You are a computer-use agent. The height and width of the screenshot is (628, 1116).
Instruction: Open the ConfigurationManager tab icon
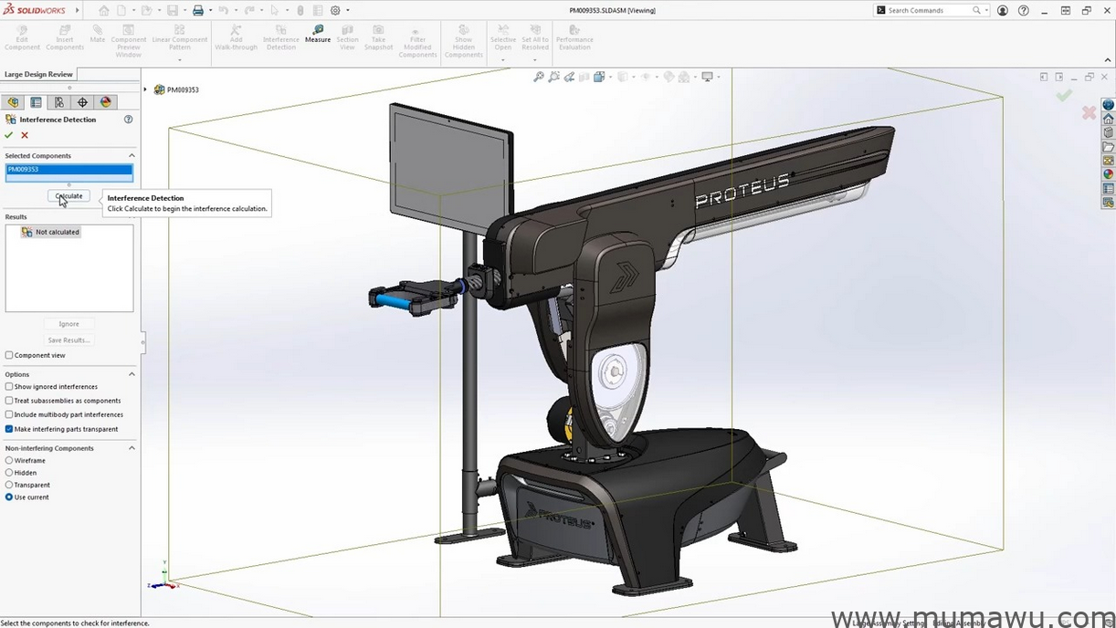(x=58, y=102)
